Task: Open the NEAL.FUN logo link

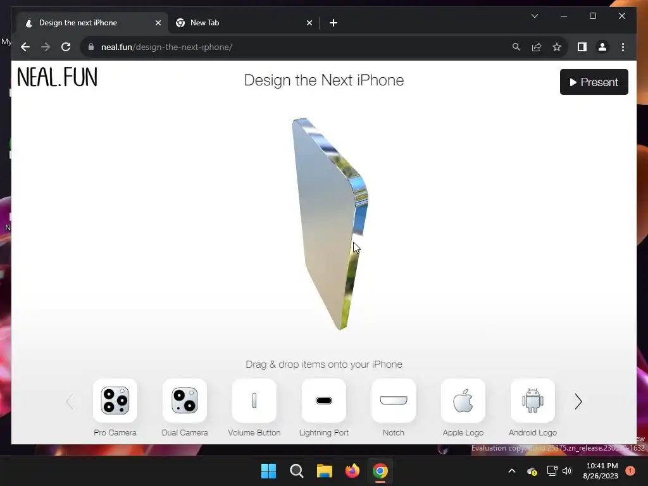Action: [x=58, y=77]
